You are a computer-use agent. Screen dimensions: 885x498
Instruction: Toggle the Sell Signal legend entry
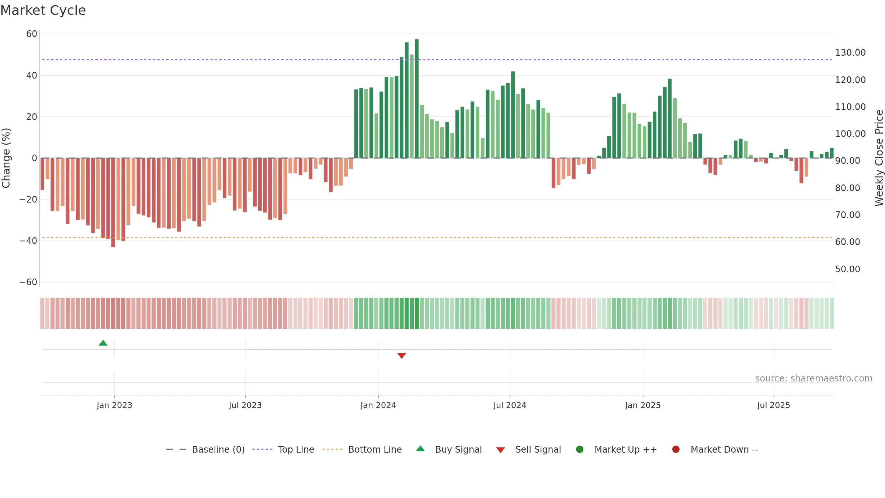click(x=528, y=449)
